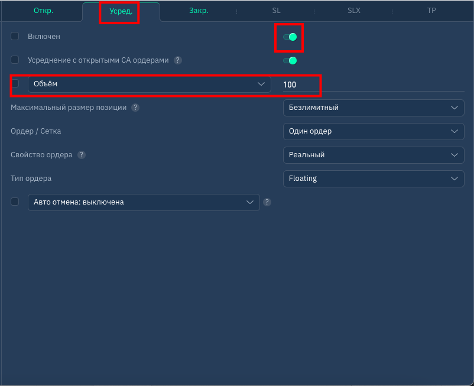Image resolution: width=474 pixels, height=386 pixels.
Task: Click the Максимальный размер позиции label
Action: pos(69,108)
